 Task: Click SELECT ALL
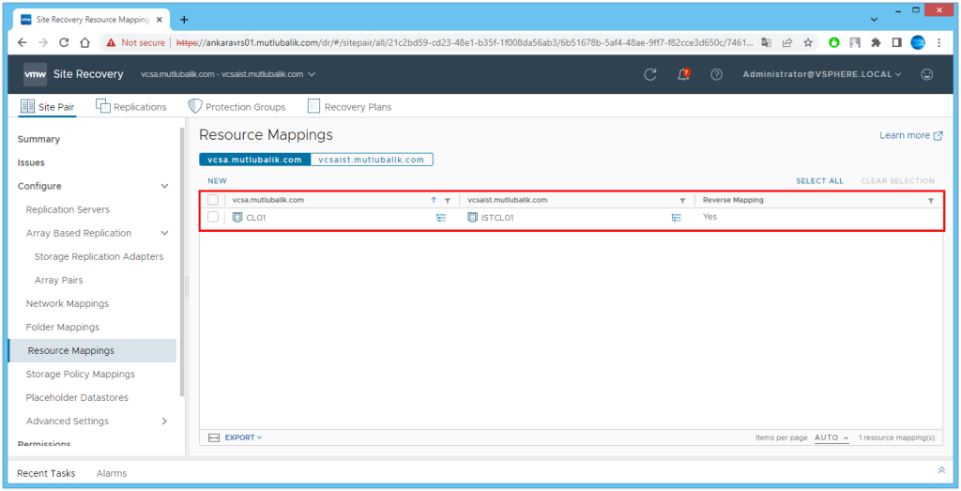coord(819,181)
